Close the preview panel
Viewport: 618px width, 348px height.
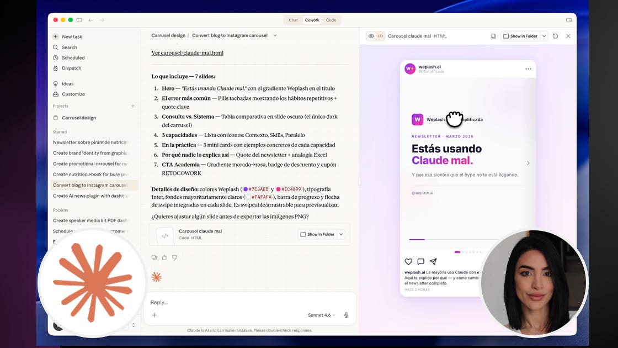point(568,36)
